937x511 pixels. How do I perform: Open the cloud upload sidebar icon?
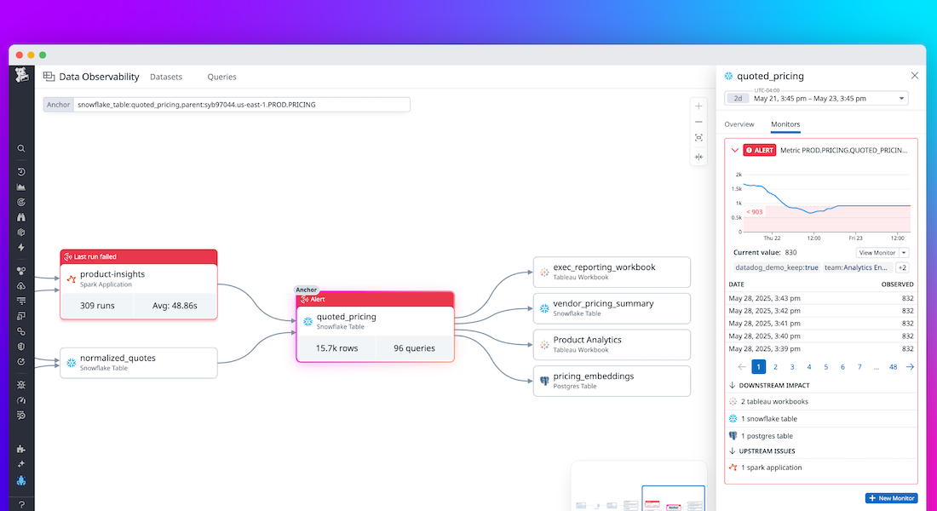tap(21, 285)
